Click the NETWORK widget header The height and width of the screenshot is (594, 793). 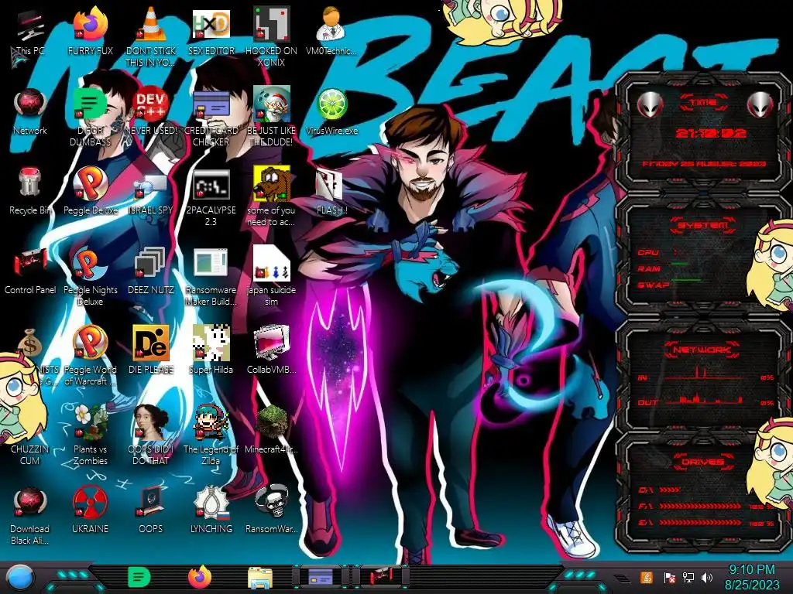(x=703, y=349)
